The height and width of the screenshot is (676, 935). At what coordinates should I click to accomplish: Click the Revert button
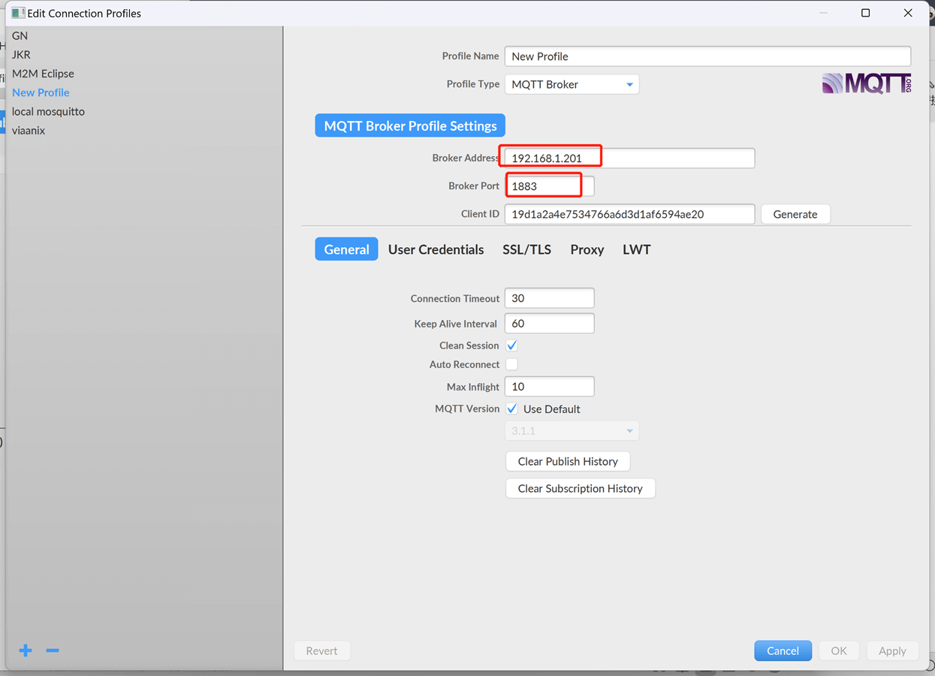[321, 650]
